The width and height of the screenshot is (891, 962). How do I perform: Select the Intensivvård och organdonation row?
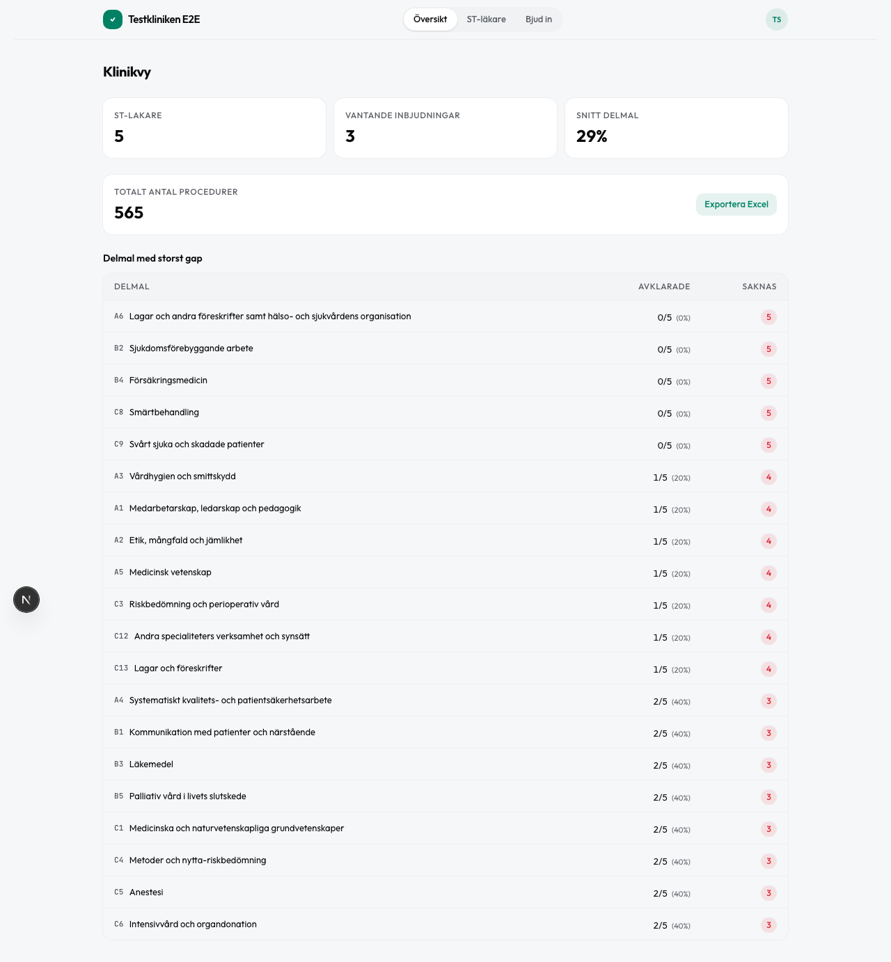tap(193, 924)
